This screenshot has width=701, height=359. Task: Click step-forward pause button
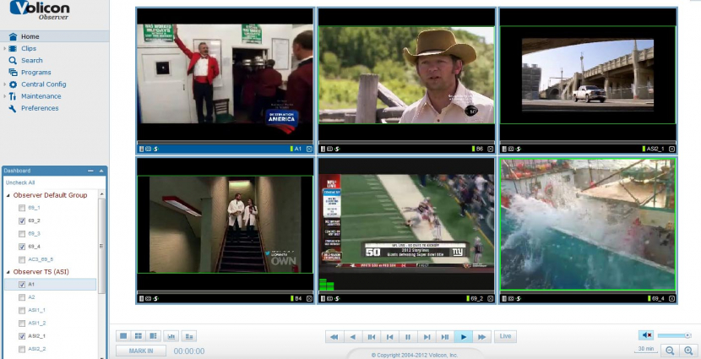445,337
